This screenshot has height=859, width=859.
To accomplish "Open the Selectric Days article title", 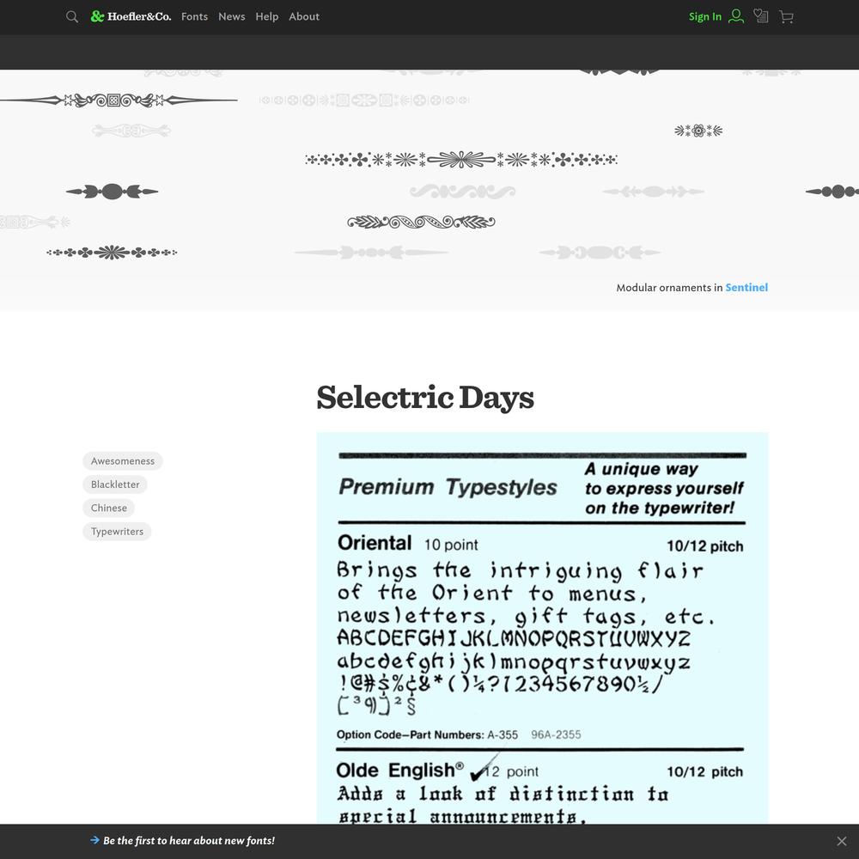I will pos(425,397).
